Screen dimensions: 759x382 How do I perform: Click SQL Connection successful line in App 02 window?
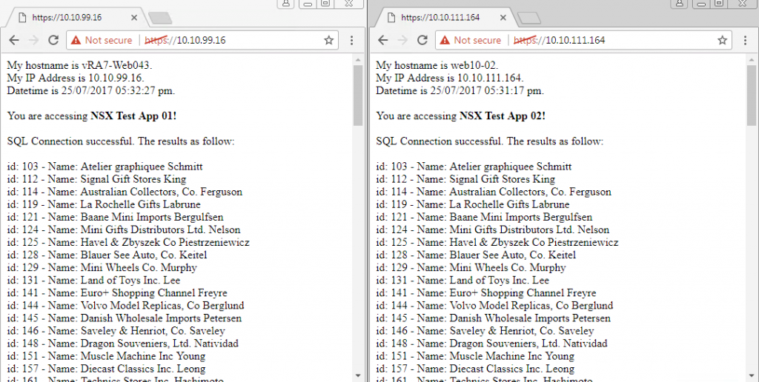point(489,141)
